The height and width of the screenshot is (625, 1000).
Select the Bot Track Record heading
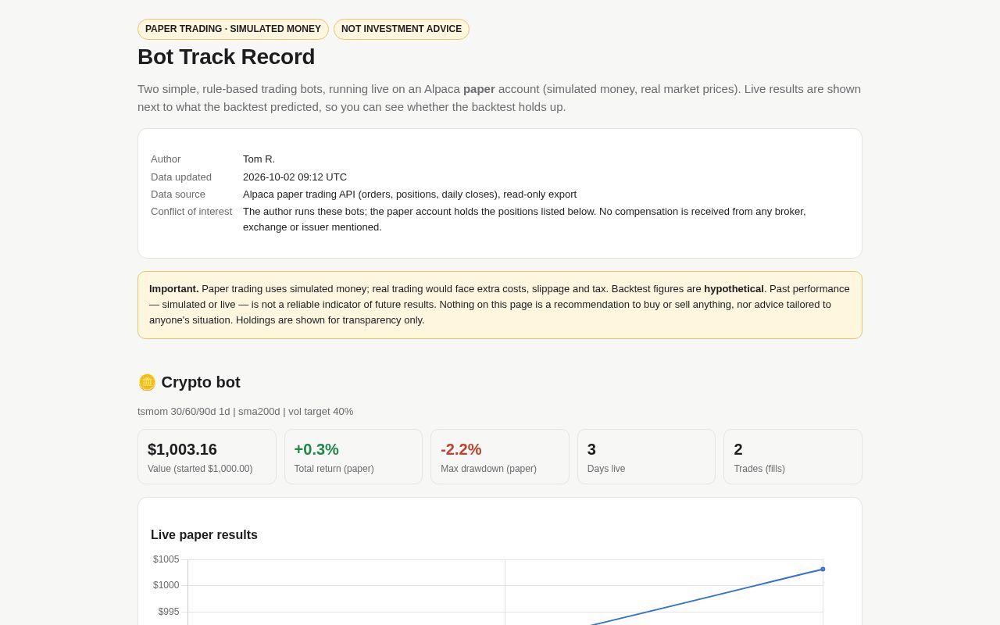(x=227, y=57)
